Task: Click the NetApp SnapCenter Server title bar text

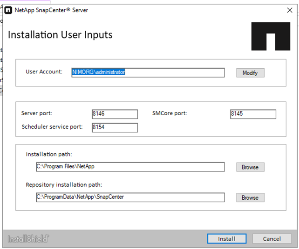Action: tap(51, 10)
